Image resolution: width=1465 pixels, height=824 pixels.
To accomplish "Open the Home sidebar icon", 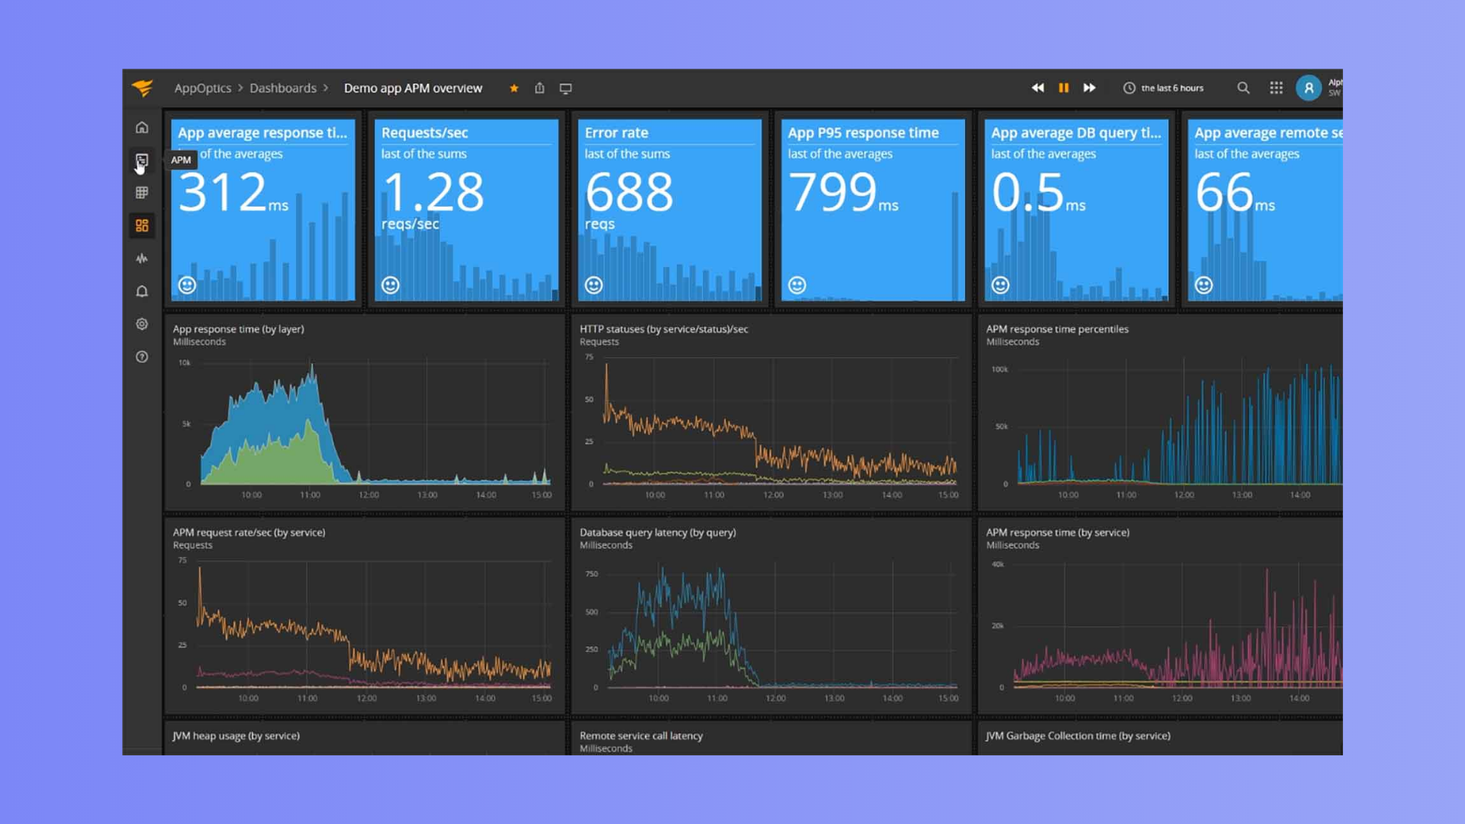I will [x=142, y=127].
